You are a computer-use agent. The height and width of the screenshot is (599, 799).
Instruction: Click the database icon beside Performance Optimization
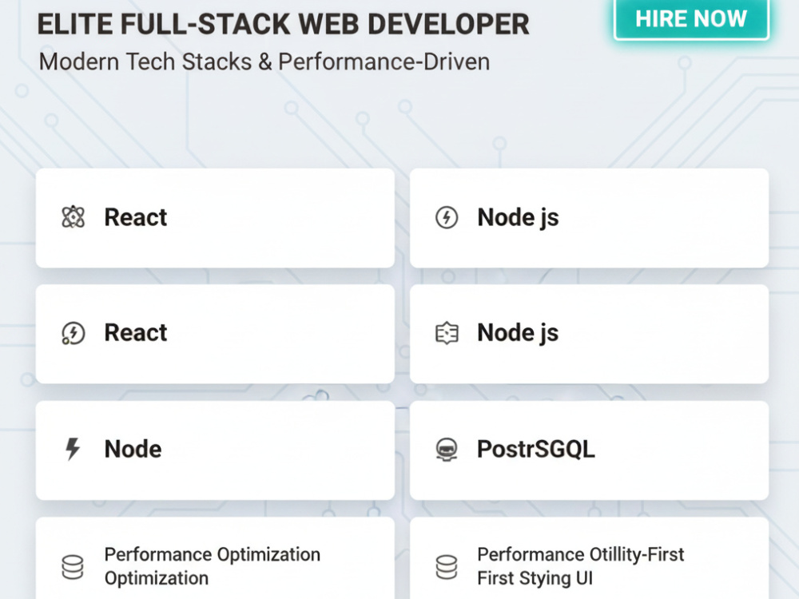[x=73, y=567]
